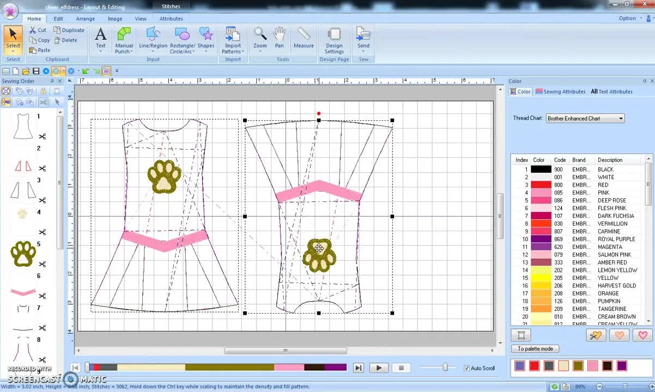Click the To palette mode button

click(535, 348)
